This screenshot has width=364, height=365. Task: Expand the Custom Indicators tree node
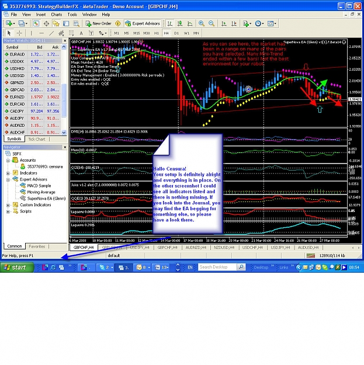coord(8,206)
